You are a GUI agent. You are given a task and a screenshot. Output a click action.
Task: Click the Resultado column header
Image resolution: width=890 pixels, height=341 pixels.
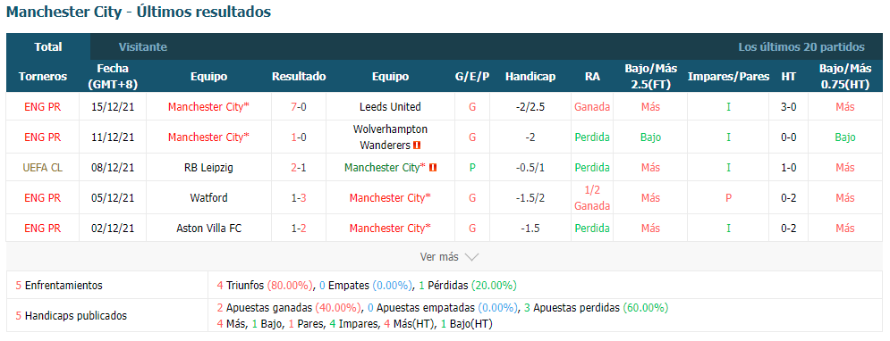point(299,77)
